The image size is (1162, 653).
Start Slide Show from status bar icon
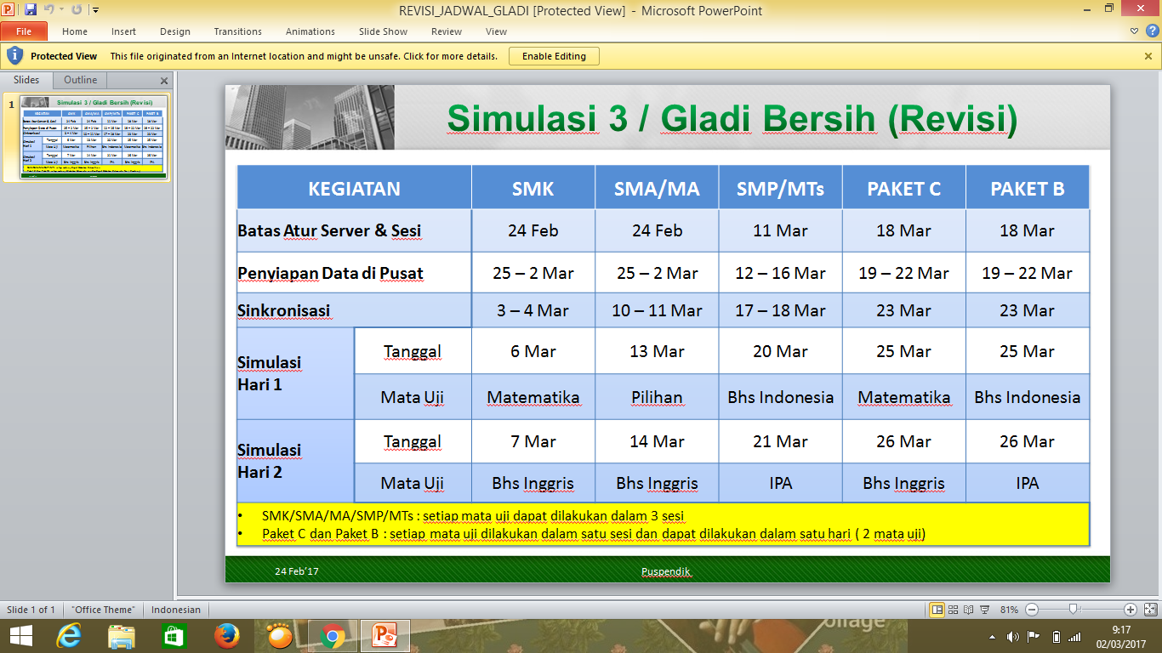[984, 609]
